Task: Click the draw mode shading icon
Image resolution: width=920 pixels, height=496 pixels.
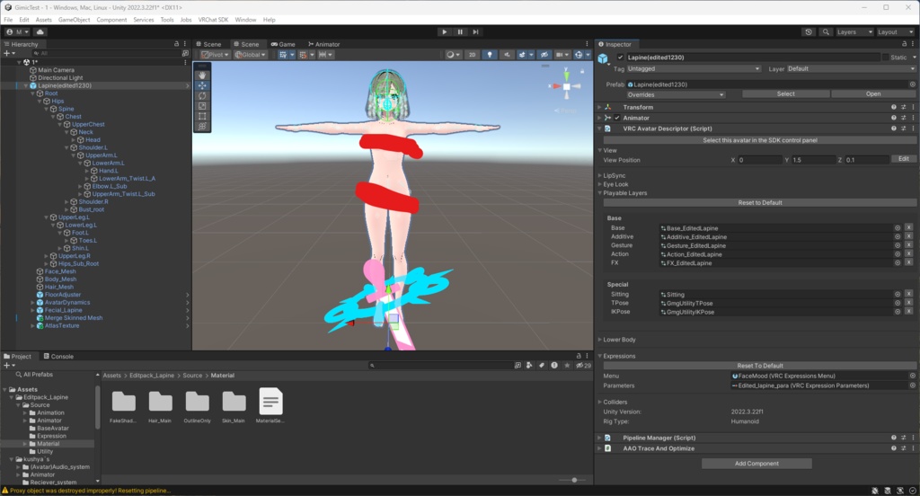Action: point(453,55)
